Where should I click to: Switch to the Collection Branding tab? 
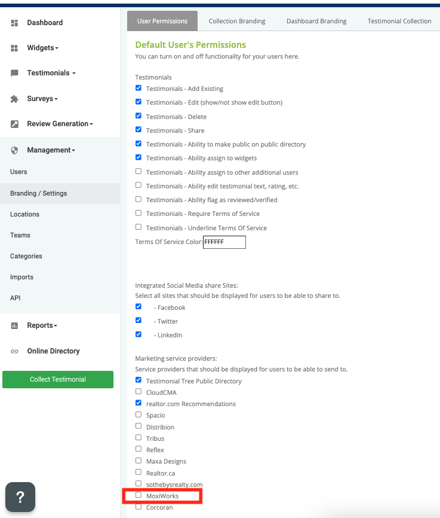pyautogui.click(x=237, y=21)
